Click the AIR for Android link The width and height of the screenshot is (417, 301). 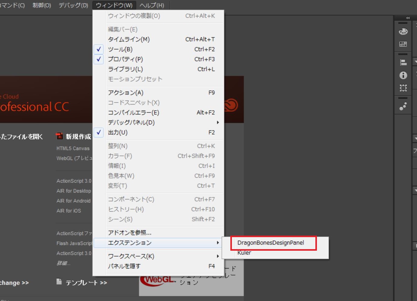tap(74, 201)
